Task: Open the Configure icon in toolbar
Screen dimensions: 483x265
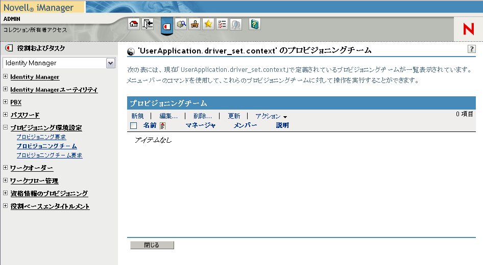Action: click(195, 24)
